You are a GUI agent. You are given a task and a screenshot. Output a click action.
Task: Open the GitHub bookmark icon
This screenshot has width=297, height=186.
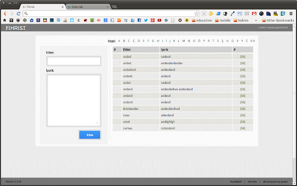coord(18,20)
